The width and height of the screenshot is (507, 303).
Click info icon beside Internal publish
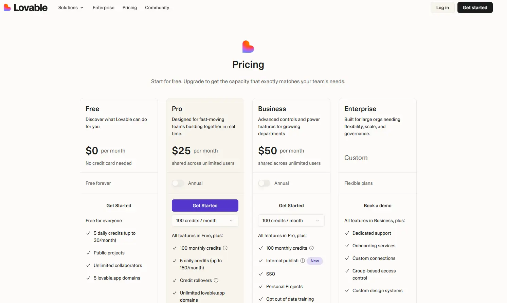(x=303, y=261)
